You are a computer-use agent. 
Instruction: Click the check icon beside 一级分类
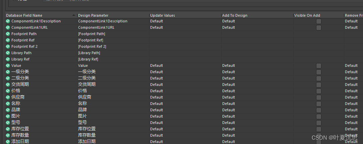point(8,72)
